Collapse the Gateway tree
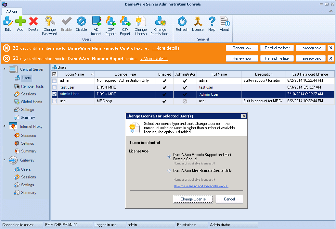 click(5, 160)
